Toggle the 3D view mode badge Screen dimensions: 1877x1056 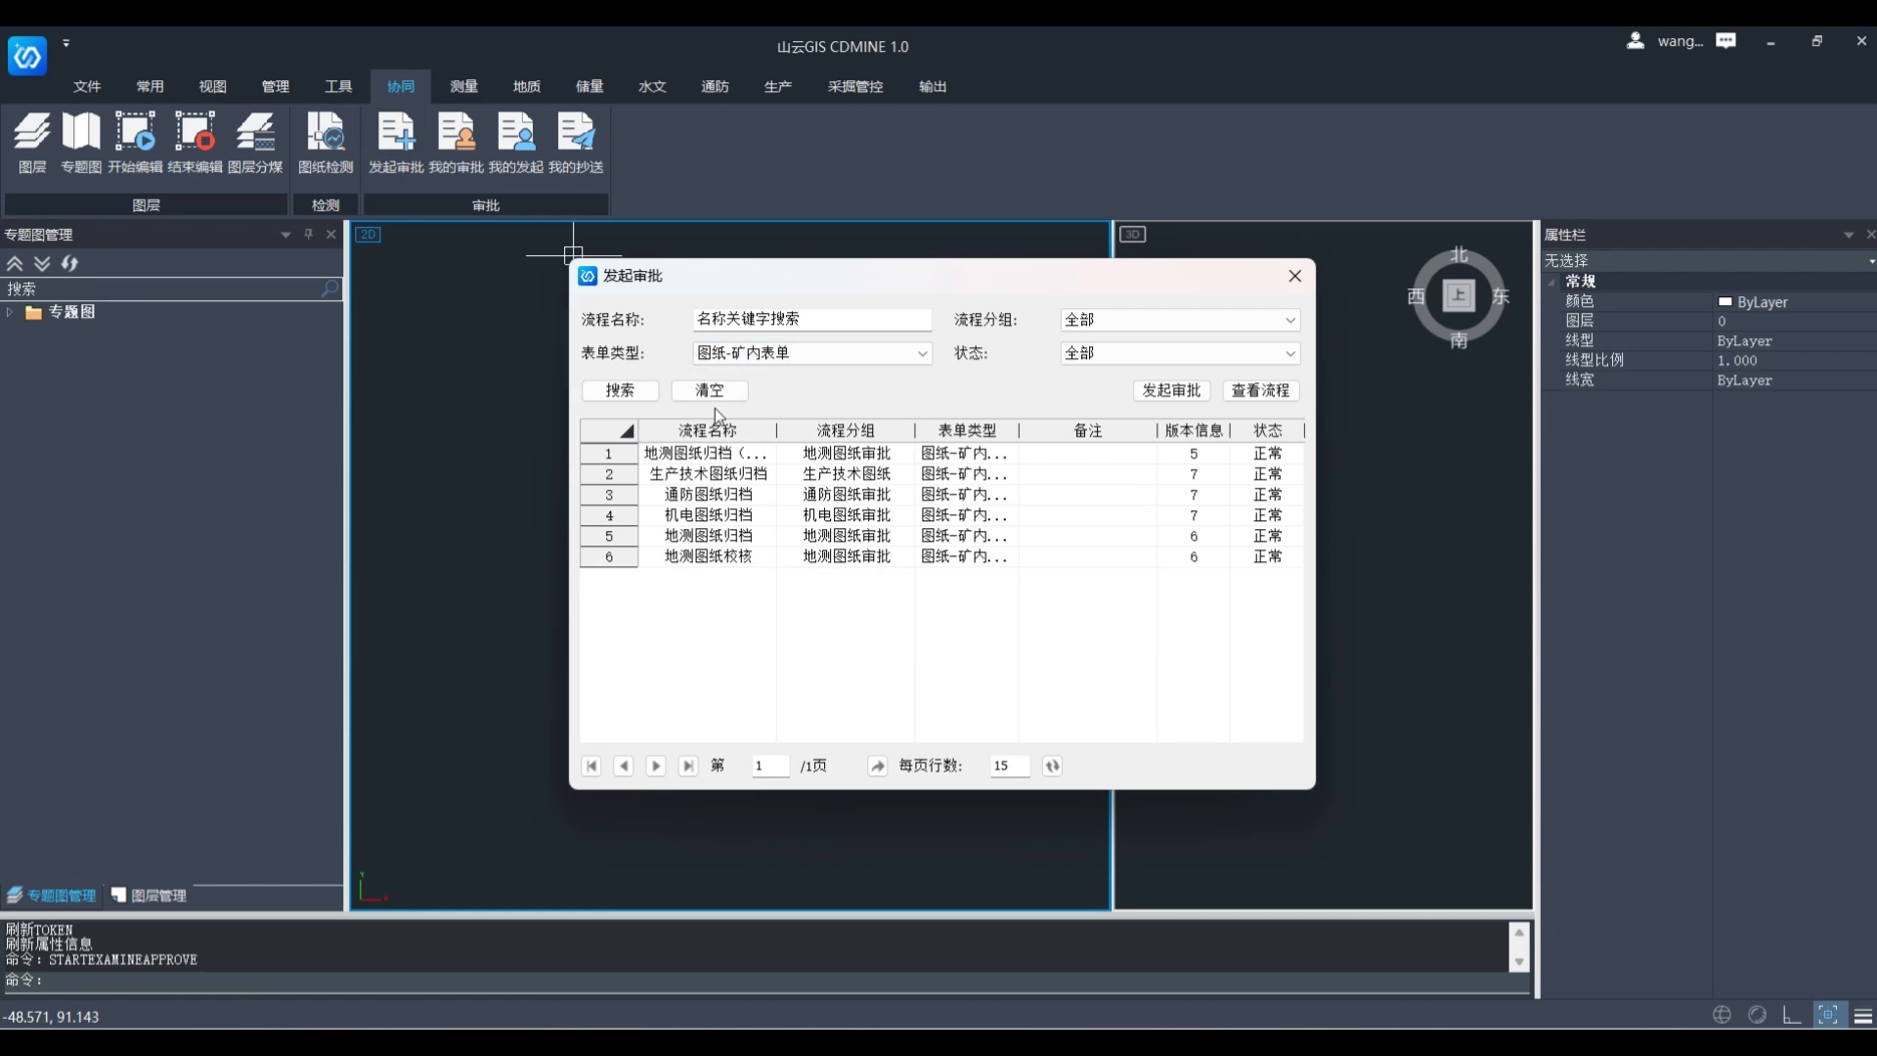click(1132, 235)
